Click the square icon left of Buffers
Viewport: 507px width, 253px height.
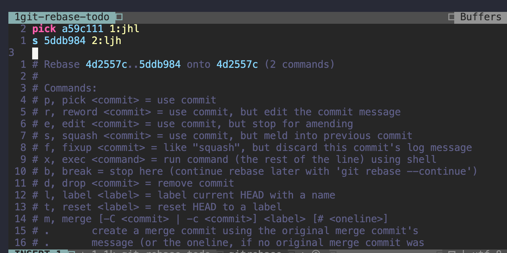pyautogui.click(x=451, y=17)
